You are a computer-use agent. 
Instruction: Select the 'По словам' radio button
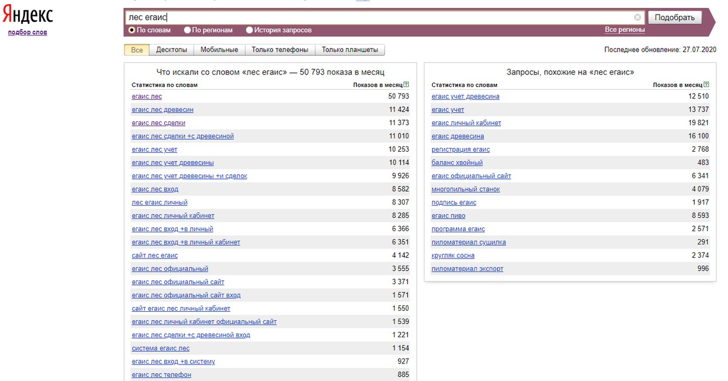coord(132,30)
